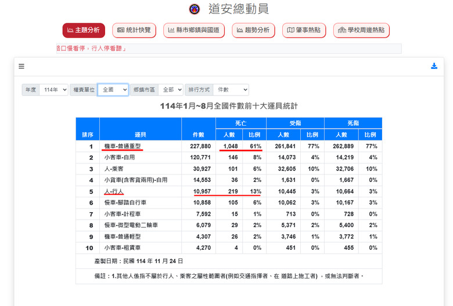The height and width of the screenshot is (306, 453).
Task: Open 縣市鄉鎮與國道 section
Action: click(x=194, y=30)
